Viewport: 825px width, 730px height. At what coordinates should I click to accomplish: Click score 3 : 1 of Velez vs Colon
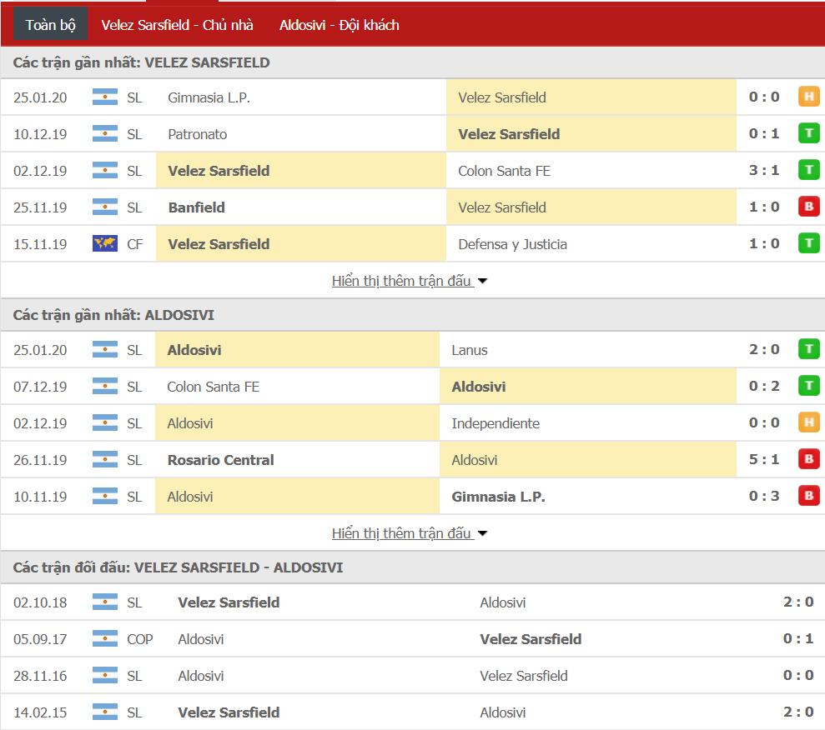[764, 170]
